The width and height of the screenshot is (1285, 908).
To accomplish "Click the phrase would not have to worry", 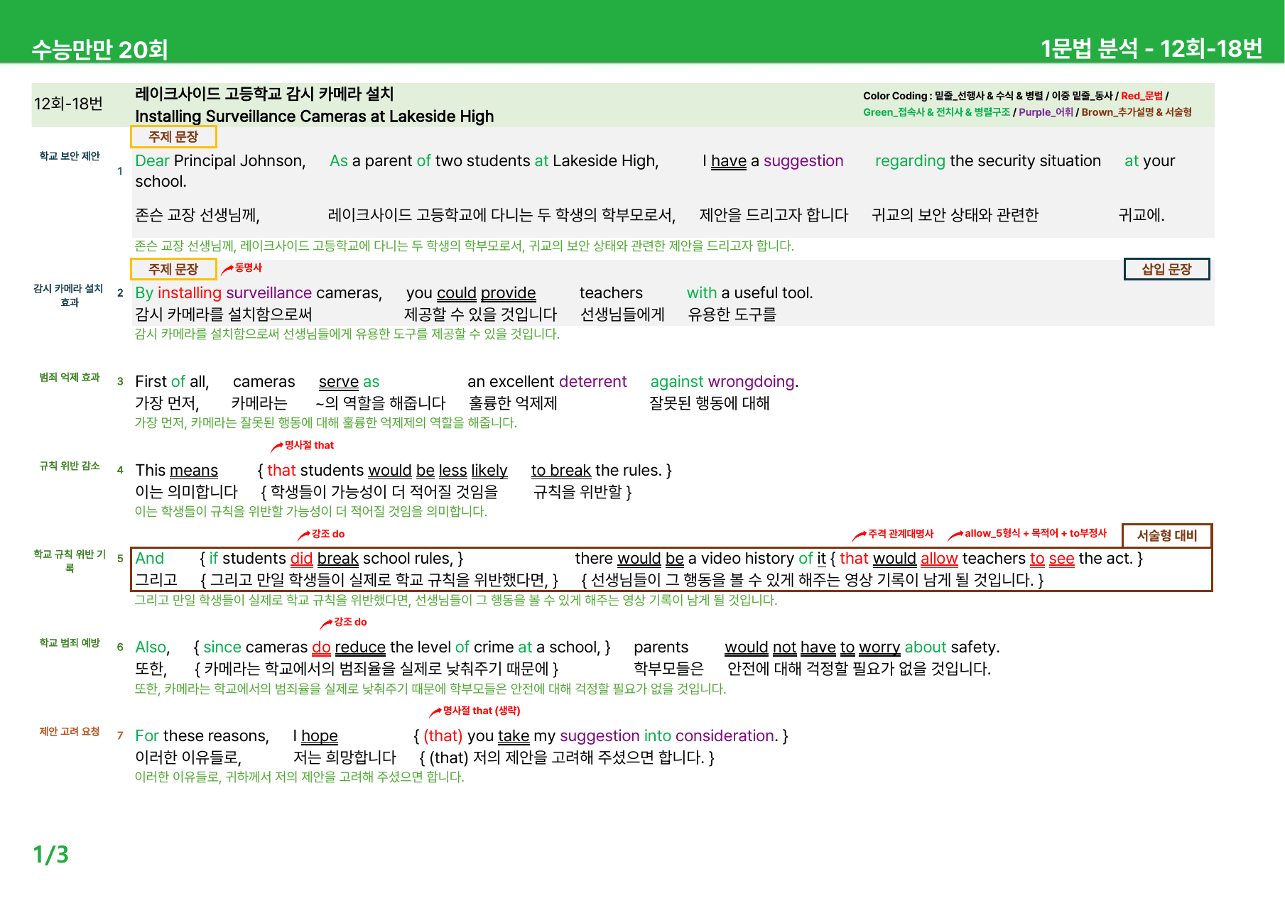I will click(813, 647).
